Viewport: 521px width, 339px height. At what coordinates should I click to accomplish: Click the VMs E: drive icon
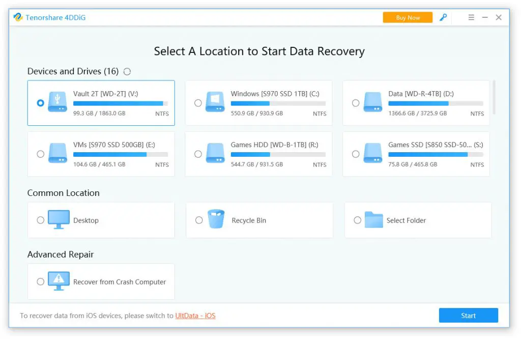click(57, 153)
